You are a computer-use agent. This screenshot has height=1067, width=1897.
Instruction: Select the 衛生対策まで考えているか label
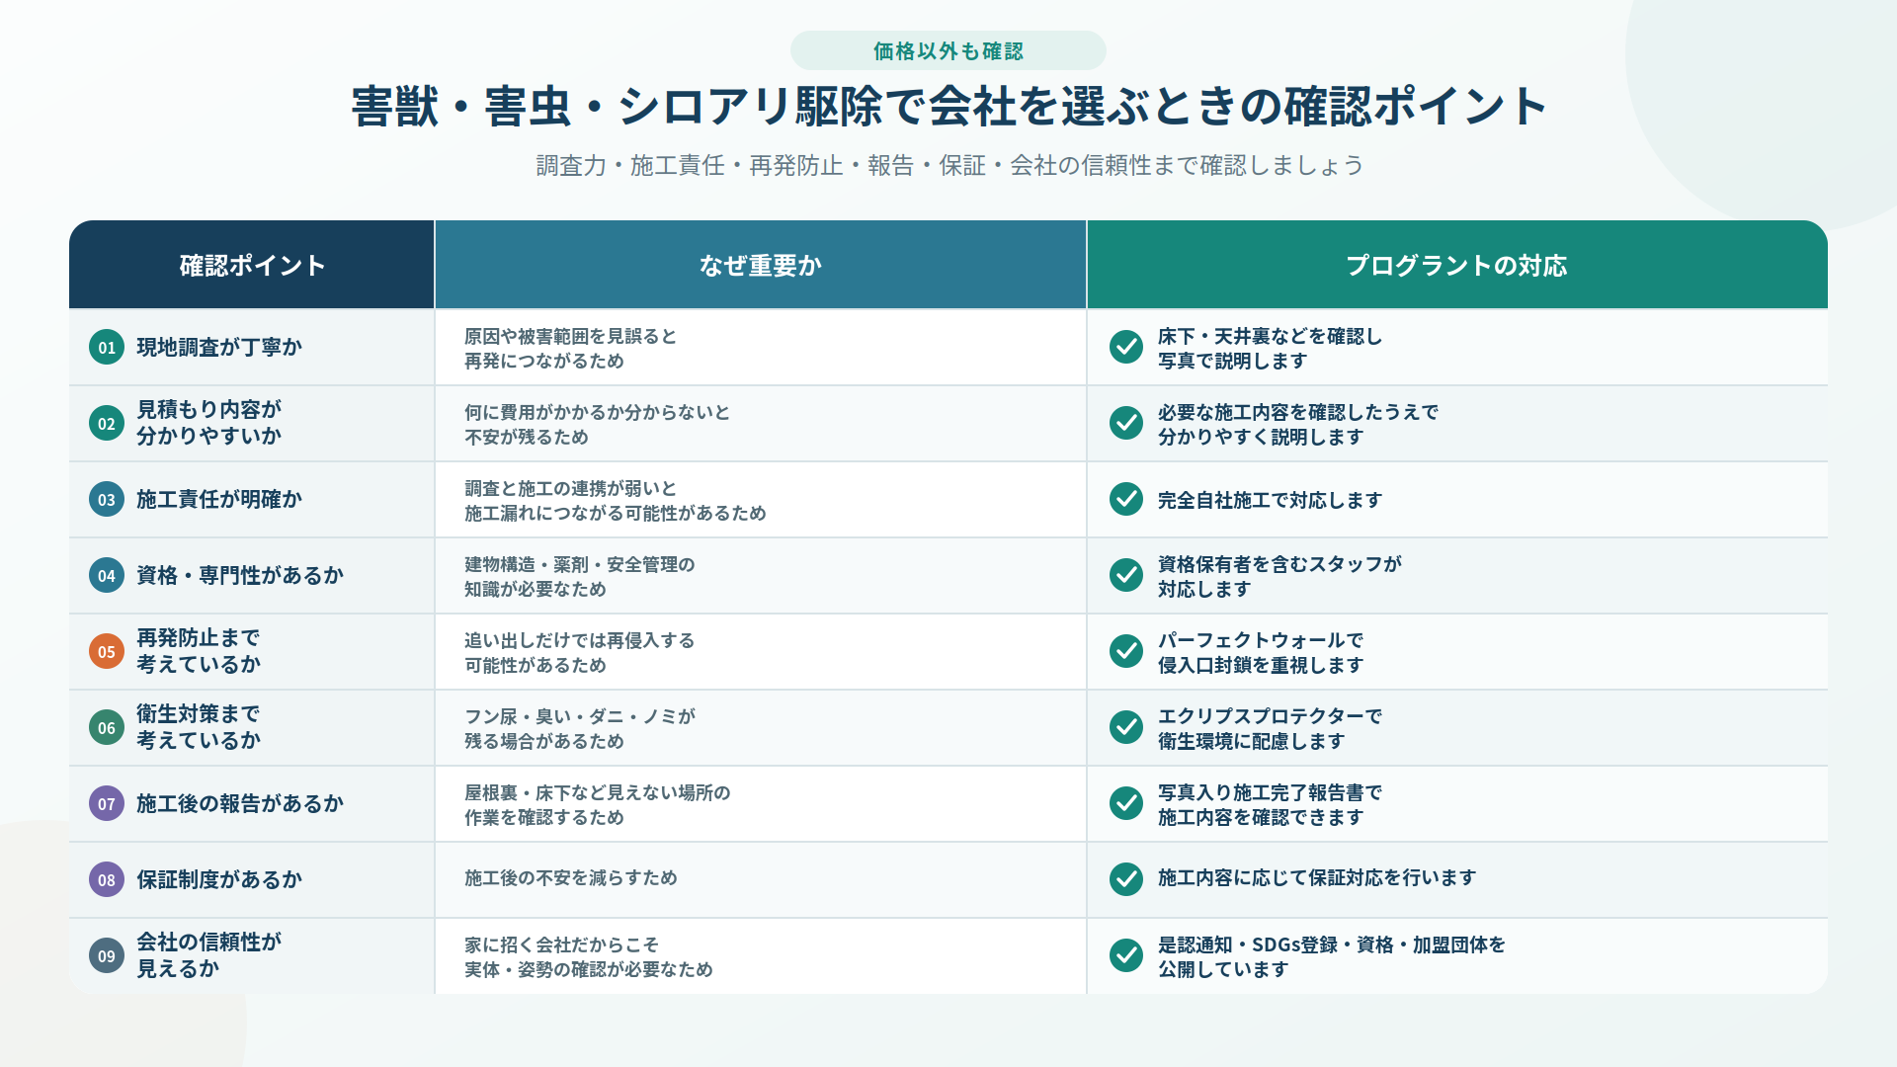pyautogui.click(x=199, y=727)
